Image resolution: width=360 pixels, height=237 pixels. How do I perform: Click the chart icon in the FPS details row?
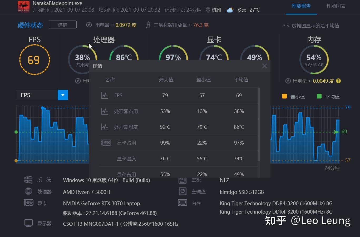[105, 95]
